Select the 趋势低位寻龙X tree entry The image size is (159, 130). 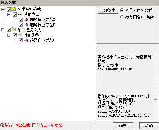point(42,40)
